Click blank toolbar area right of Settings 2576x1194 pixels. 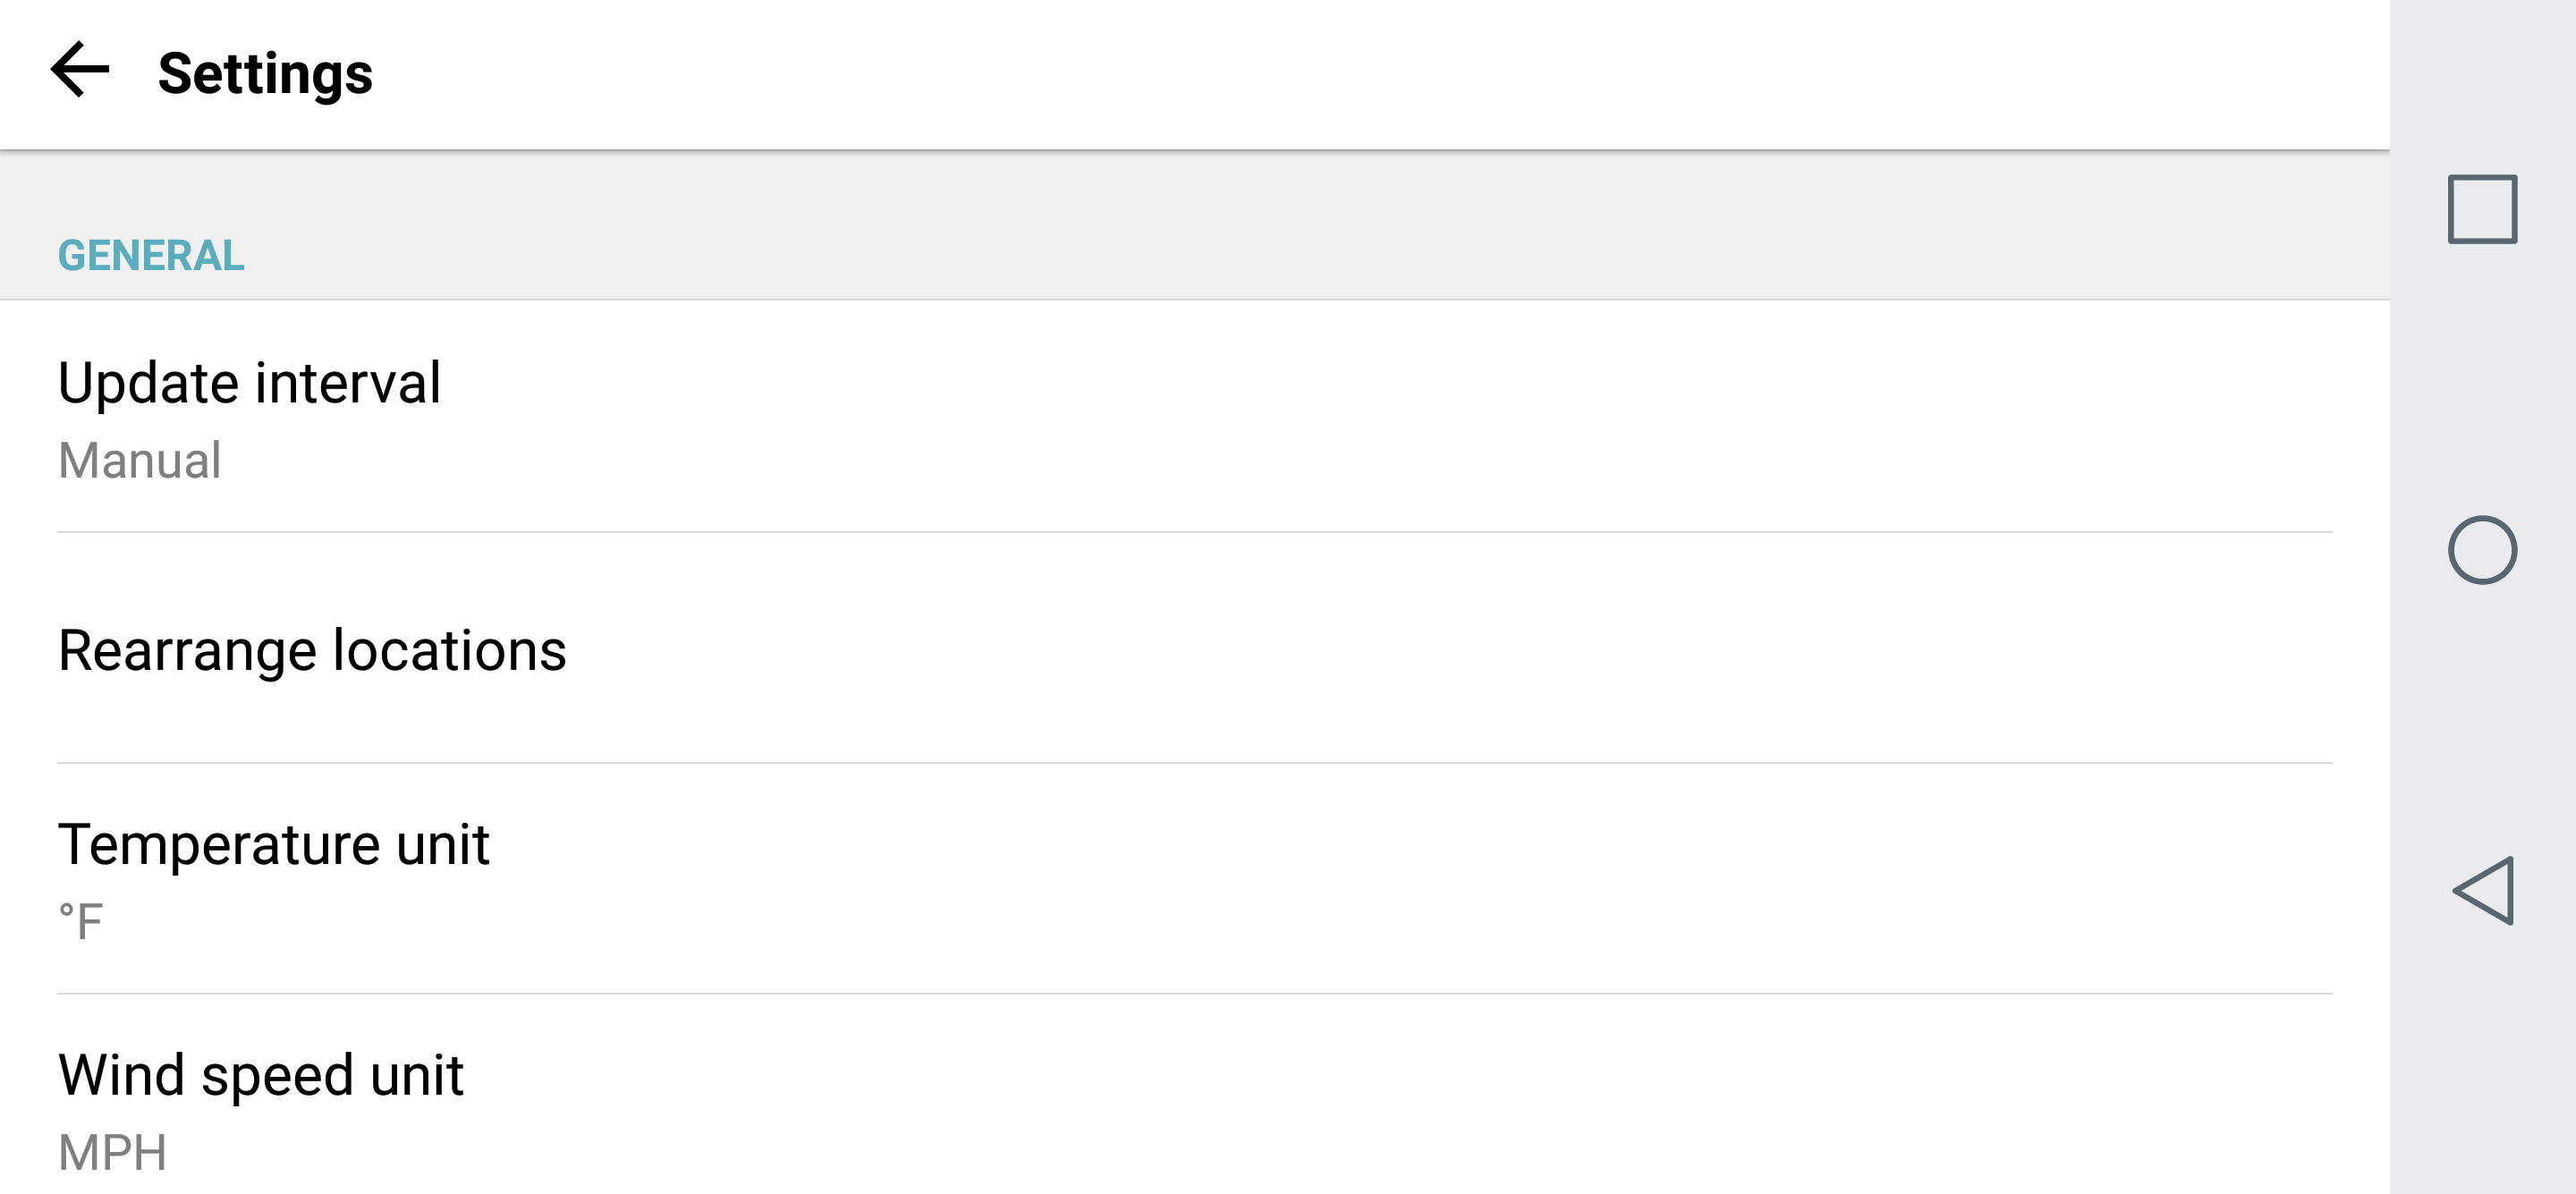[x=1300, y=74]
